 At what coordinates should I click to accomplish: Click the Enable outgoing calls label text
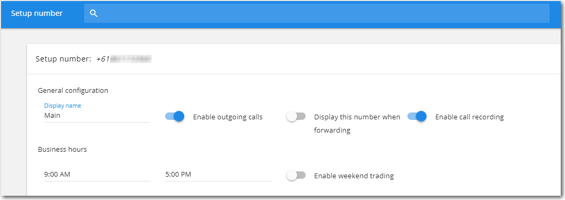tap(228, 117)
